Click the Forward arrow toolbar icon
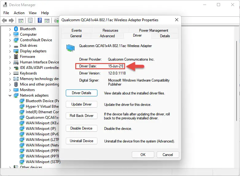This screenshot has width=240, height=176. click(11, 20)
